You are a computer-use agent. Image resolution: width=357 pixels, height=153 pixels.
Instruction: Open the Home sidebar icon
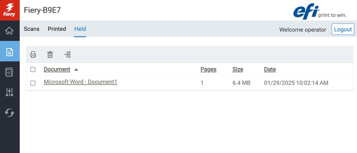(x=10, y=31)
